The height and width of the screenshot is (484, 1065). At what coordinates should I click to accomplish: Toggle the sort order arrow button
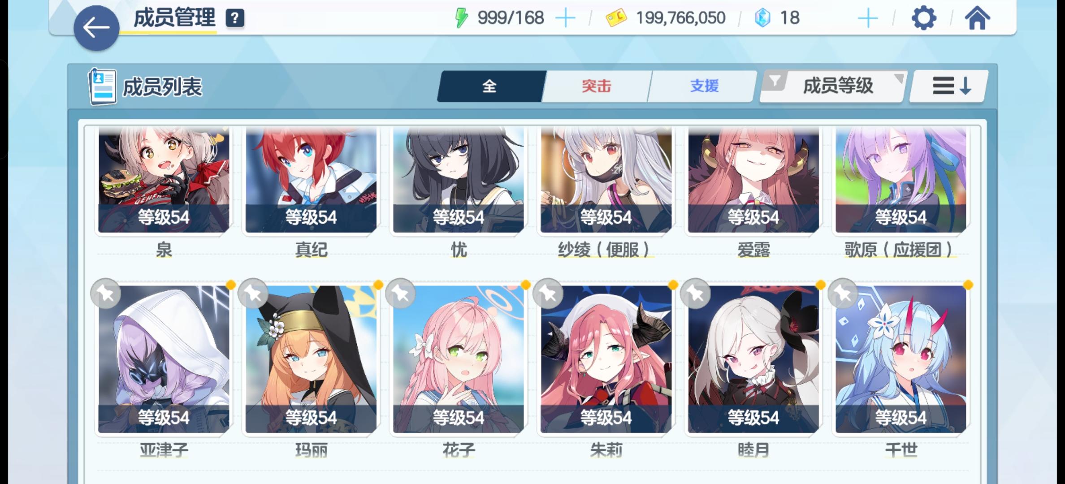tap(949, 86)
